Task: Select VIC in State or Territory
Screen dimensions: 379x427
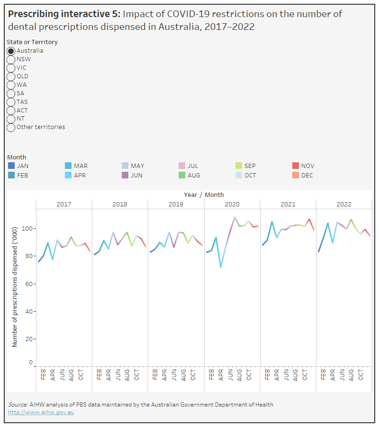Action: (11, 68)
